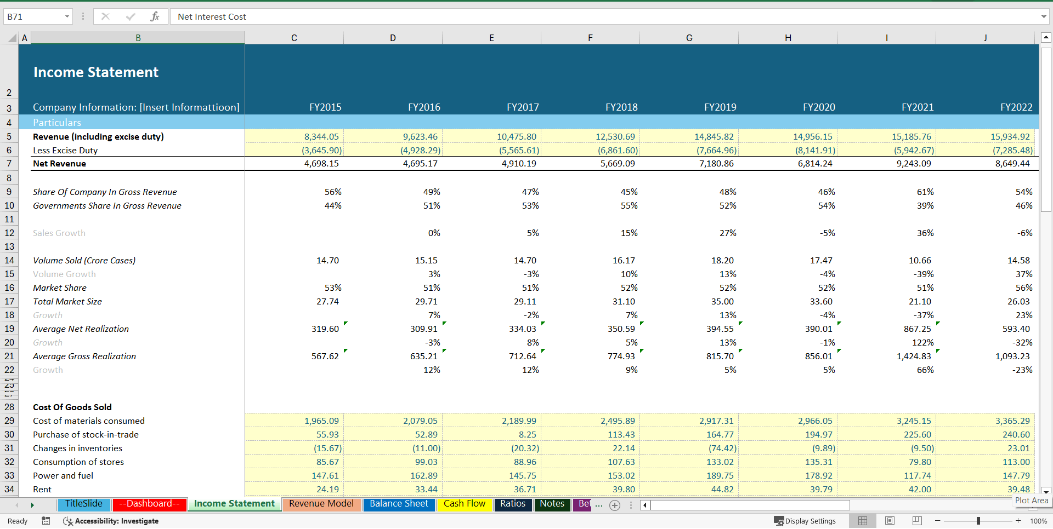Click the Insert Function (fx) icon

[x=156, y=16]
